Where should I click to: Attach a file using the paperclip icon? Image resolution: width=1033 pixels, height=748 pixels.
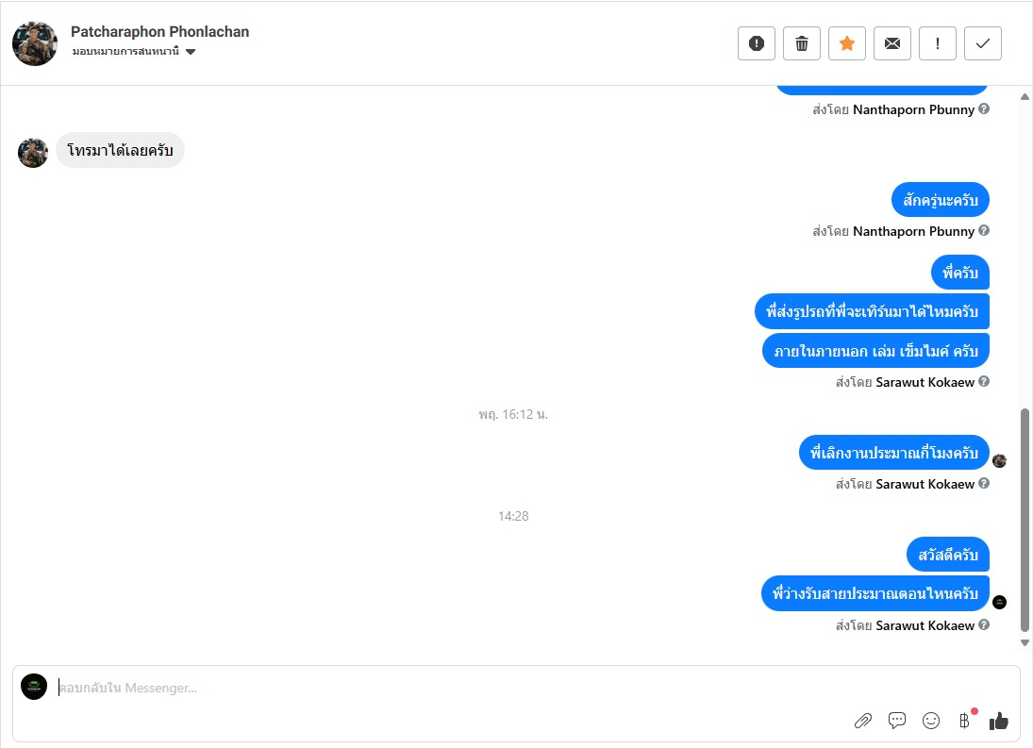point(862,721)
